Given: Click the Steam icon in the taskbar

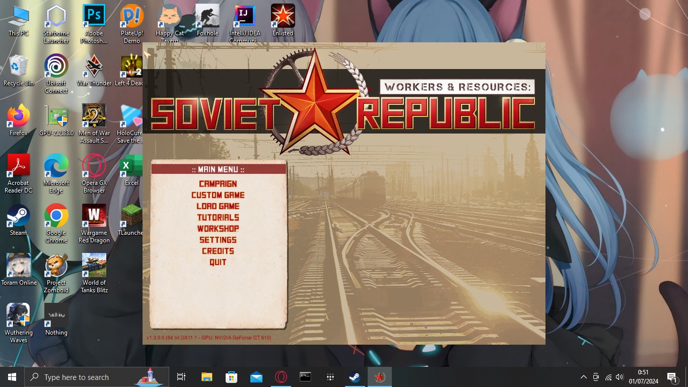Looking at the screenshot, I should (355, 377).
